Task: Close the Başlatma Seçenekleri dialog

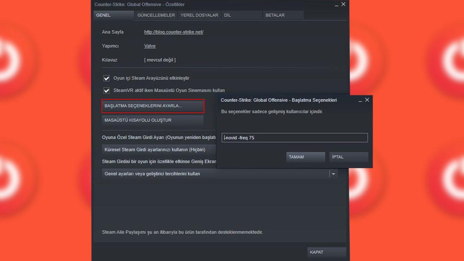Action: pos(367,100)
